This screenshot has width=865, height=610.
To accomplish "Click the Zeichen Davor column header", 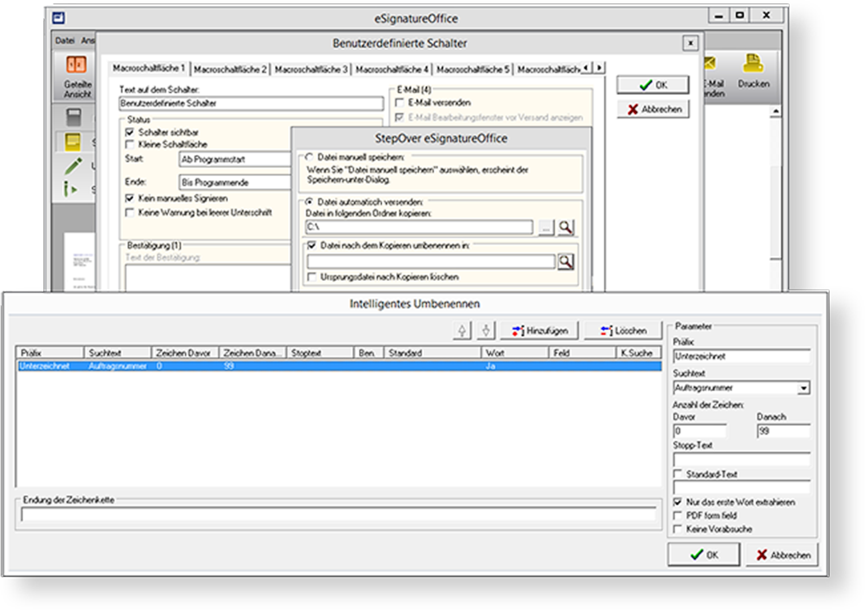I will [x=186, y=353].
